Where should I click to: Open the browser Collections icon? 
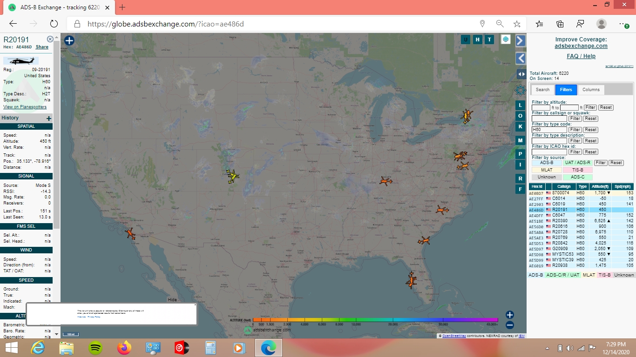coord(560,24)
